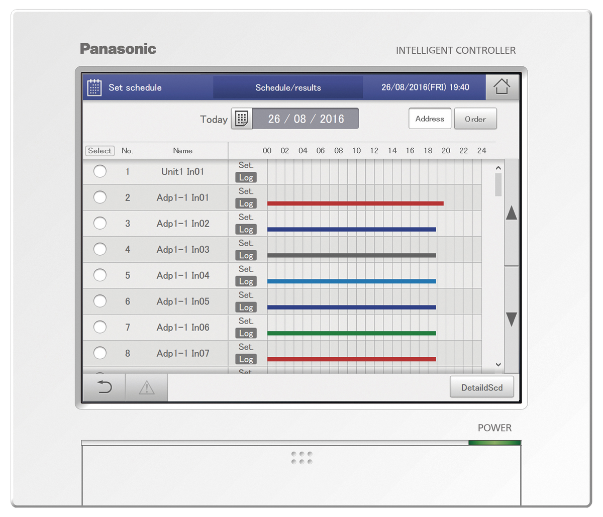
Task: Click small scrollbar up chevron
Action: 498,168
